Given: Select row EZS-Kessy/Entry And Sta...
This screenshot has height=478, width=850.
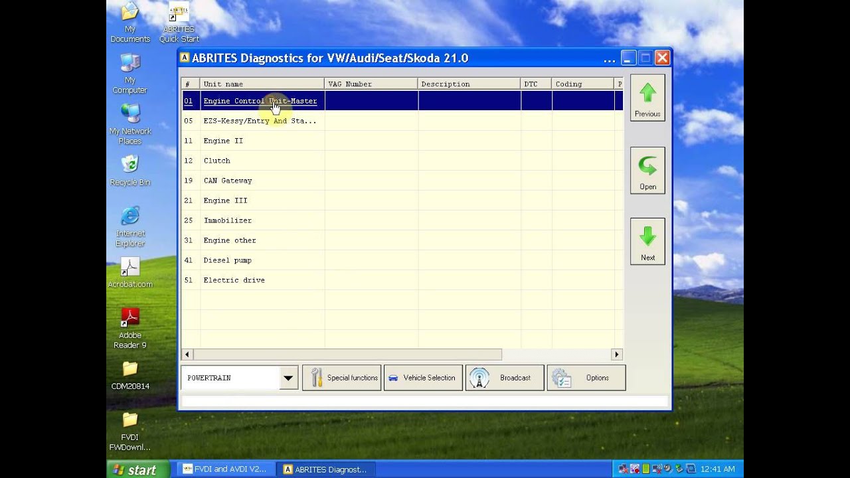Looking at the screenshot, I should pyautogui.click(x=402, y=121).
